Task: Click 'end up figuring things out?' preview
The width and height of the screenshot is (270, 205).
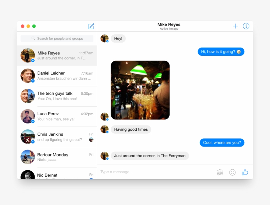Action: point(60,140)
